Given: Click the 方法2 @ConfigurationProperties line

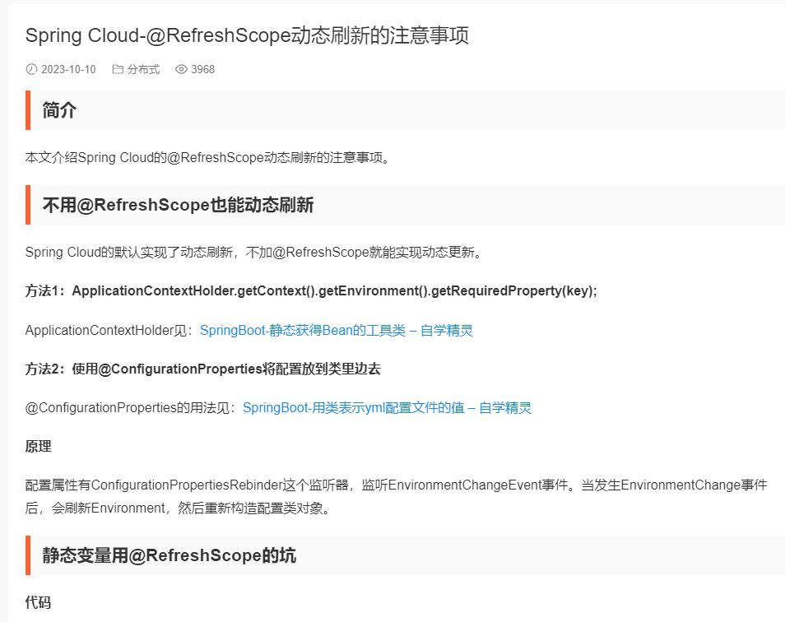Looking at the screenshot, I should [x=202, y=369].
